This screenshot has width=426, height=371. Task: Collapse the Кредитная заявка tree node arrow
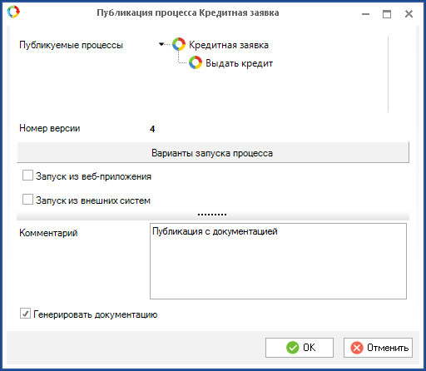tap(161, 44)
